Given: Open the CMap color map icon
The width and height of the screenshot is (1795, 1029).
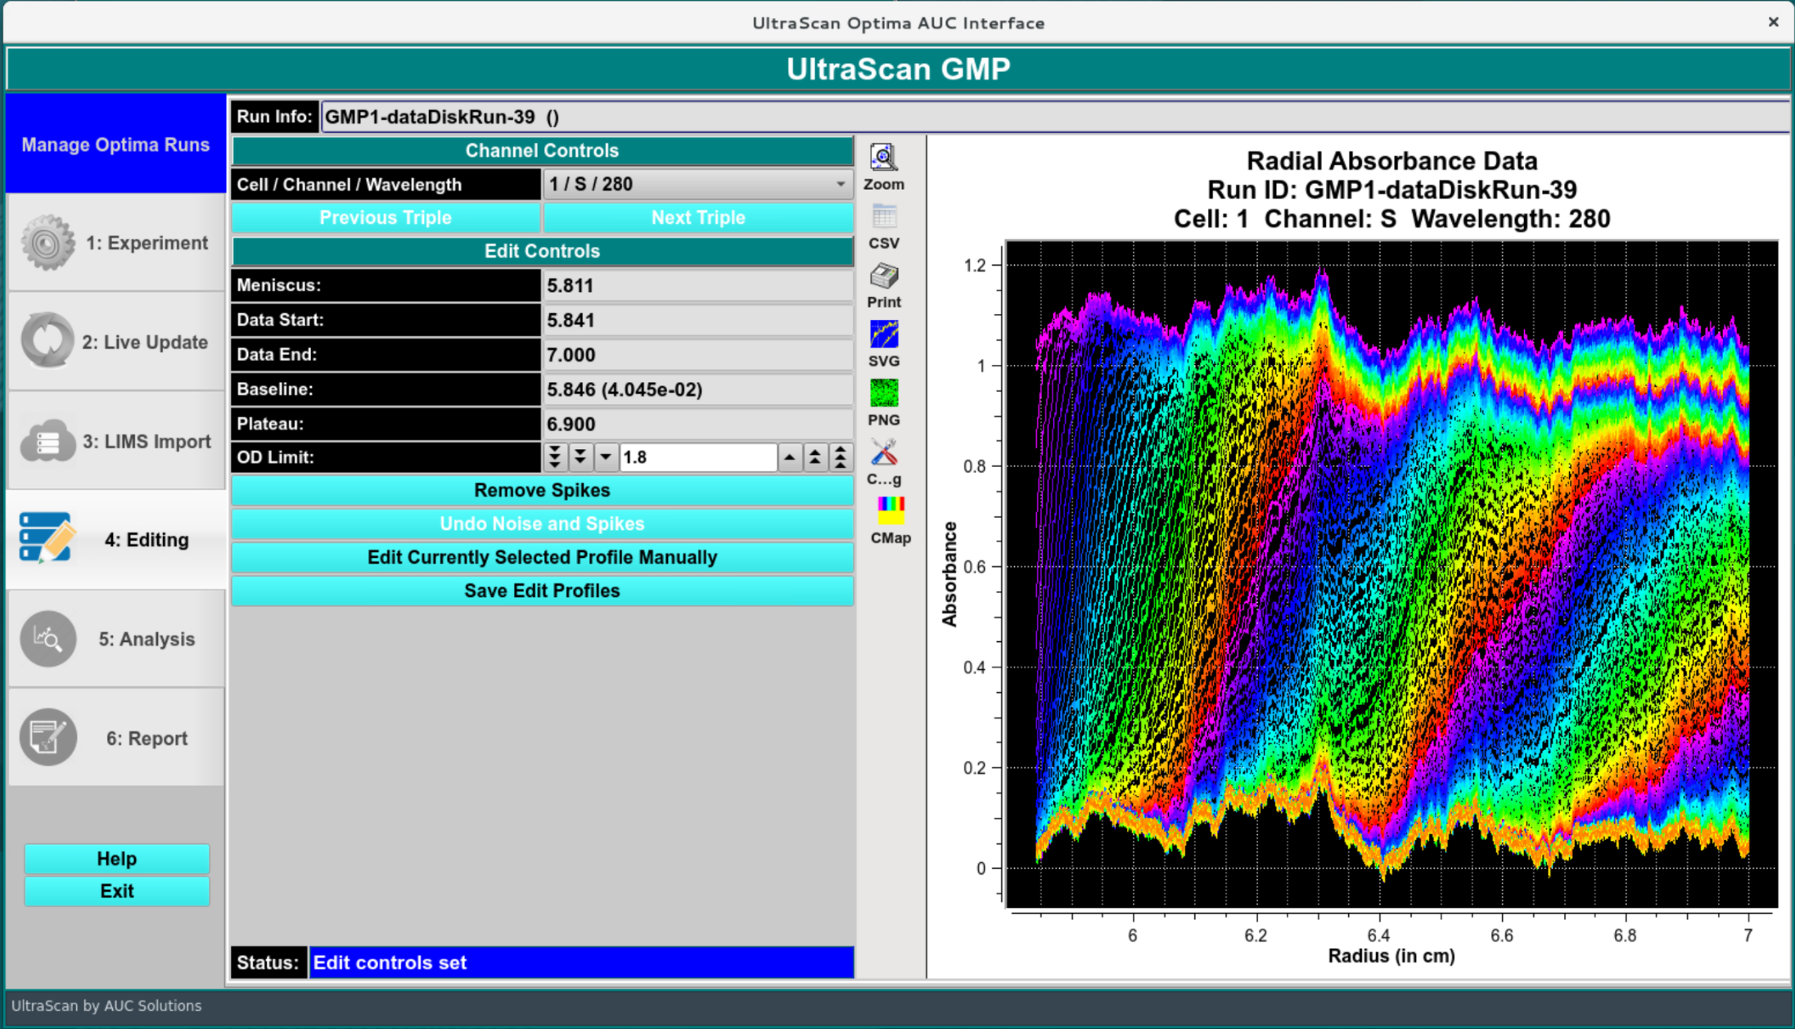Looking at the screenshot, I should coord(890,511).
